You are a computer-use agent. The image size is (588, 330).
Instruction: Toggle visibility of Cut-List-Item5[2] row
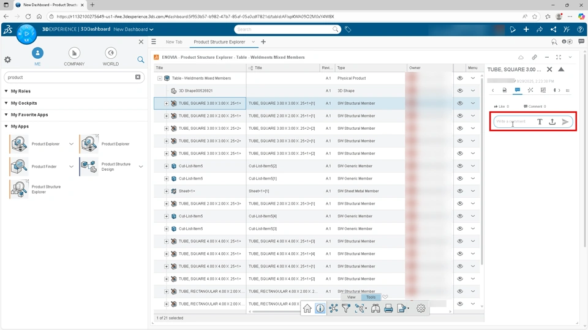460,166
